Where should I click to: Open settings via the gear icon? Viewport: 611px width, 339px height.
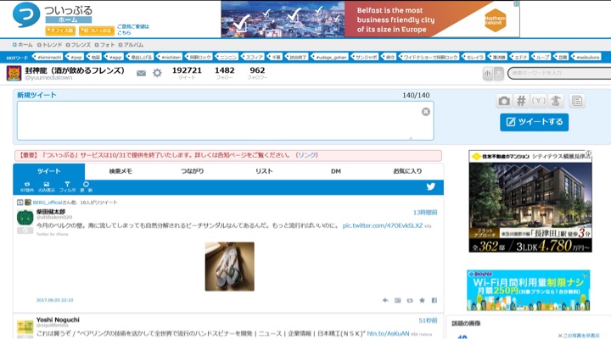click(157, 73)
